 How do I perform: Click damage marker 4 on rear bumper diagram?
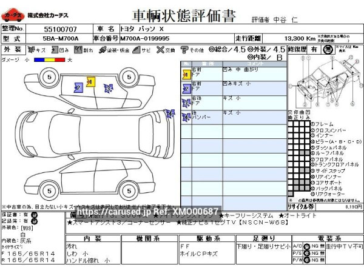170,114
